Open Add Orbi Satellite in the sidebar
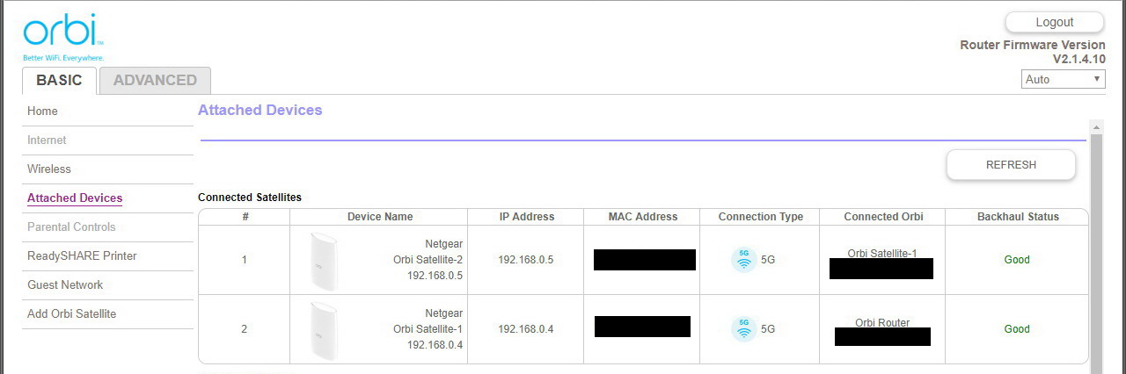 point(71,314)
